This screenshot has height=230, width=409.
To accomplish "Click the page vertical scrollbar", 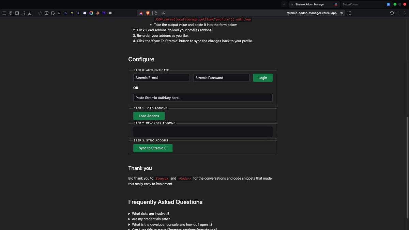I will tap(407, 168).
